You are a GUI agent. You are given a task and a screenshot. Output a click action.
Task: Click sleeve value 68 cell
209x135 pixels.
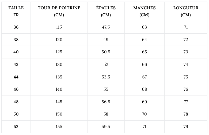(144, 89)
